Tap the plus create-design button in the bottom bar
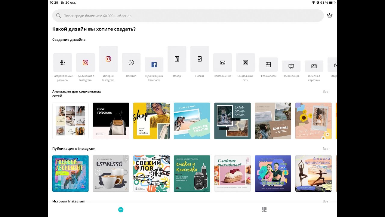 click(x=121, y=210)
